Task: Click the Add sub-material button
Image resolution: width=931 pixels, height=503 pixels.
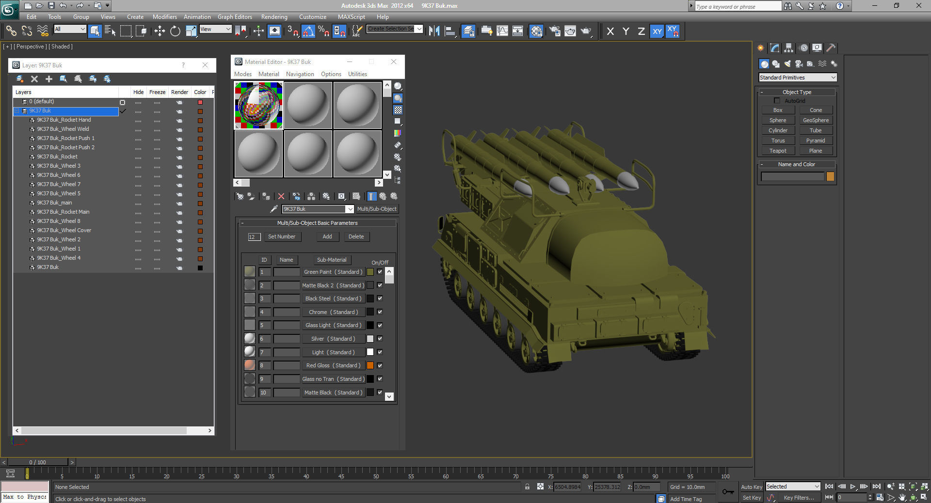Action: (327, 236)
